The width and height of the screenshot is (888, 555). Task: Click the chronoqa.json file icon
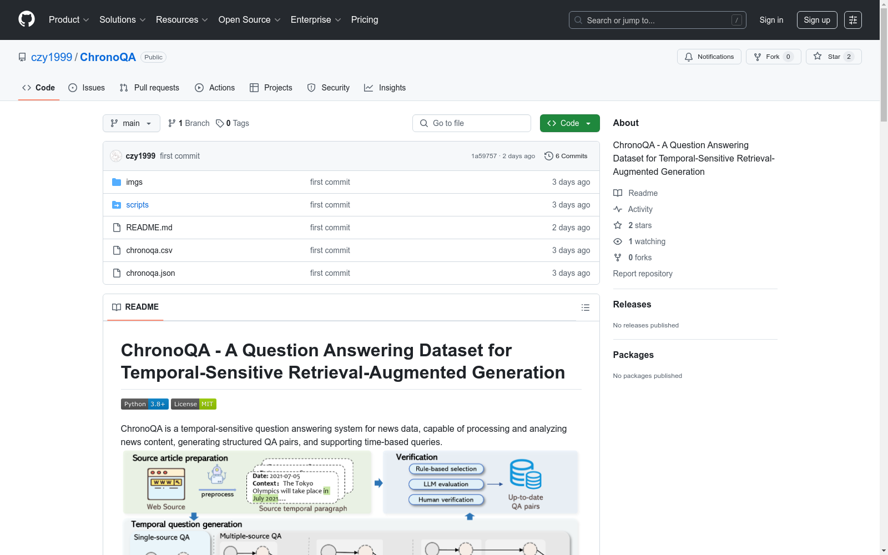pyautogui.click(x=117, y=273)
